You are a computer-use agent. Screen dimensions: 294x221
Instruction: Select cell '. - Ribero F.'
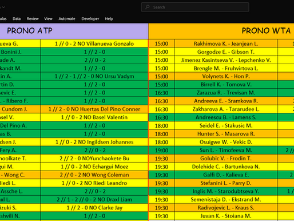(20, 101)
